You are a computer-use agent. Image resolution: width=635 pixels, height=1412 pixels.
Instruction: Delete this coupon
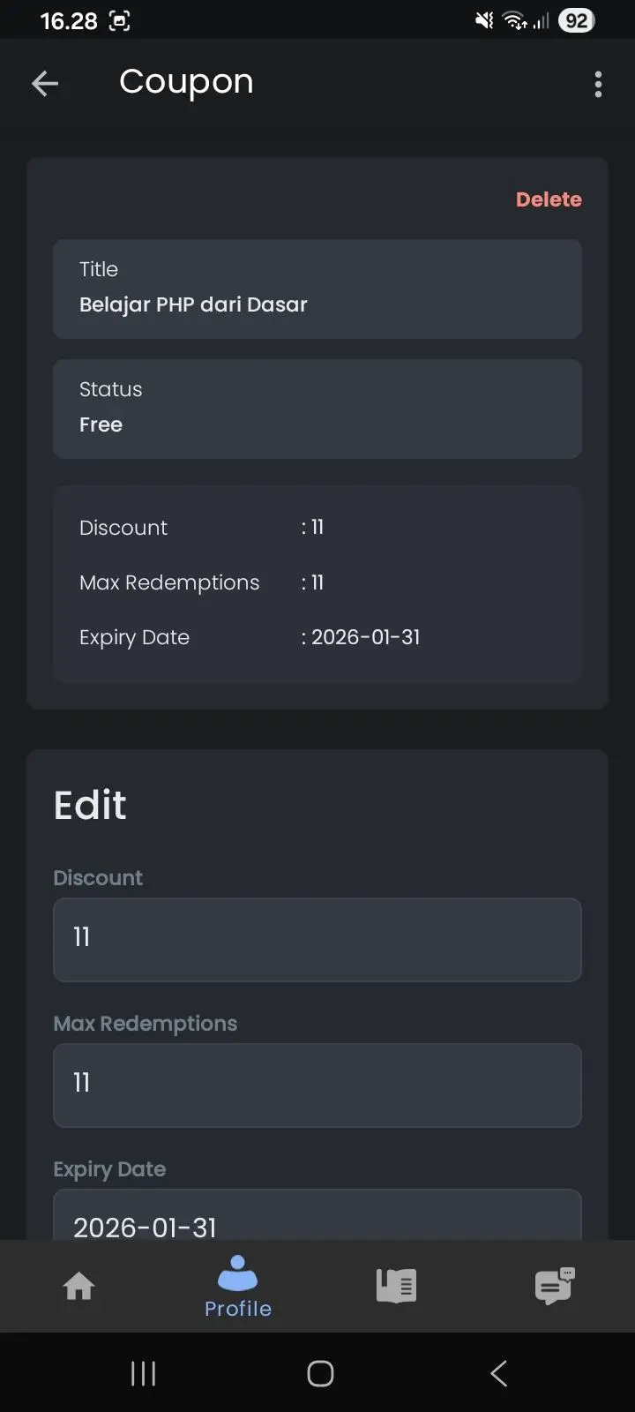pyautogui.click(x=549, y=199)
